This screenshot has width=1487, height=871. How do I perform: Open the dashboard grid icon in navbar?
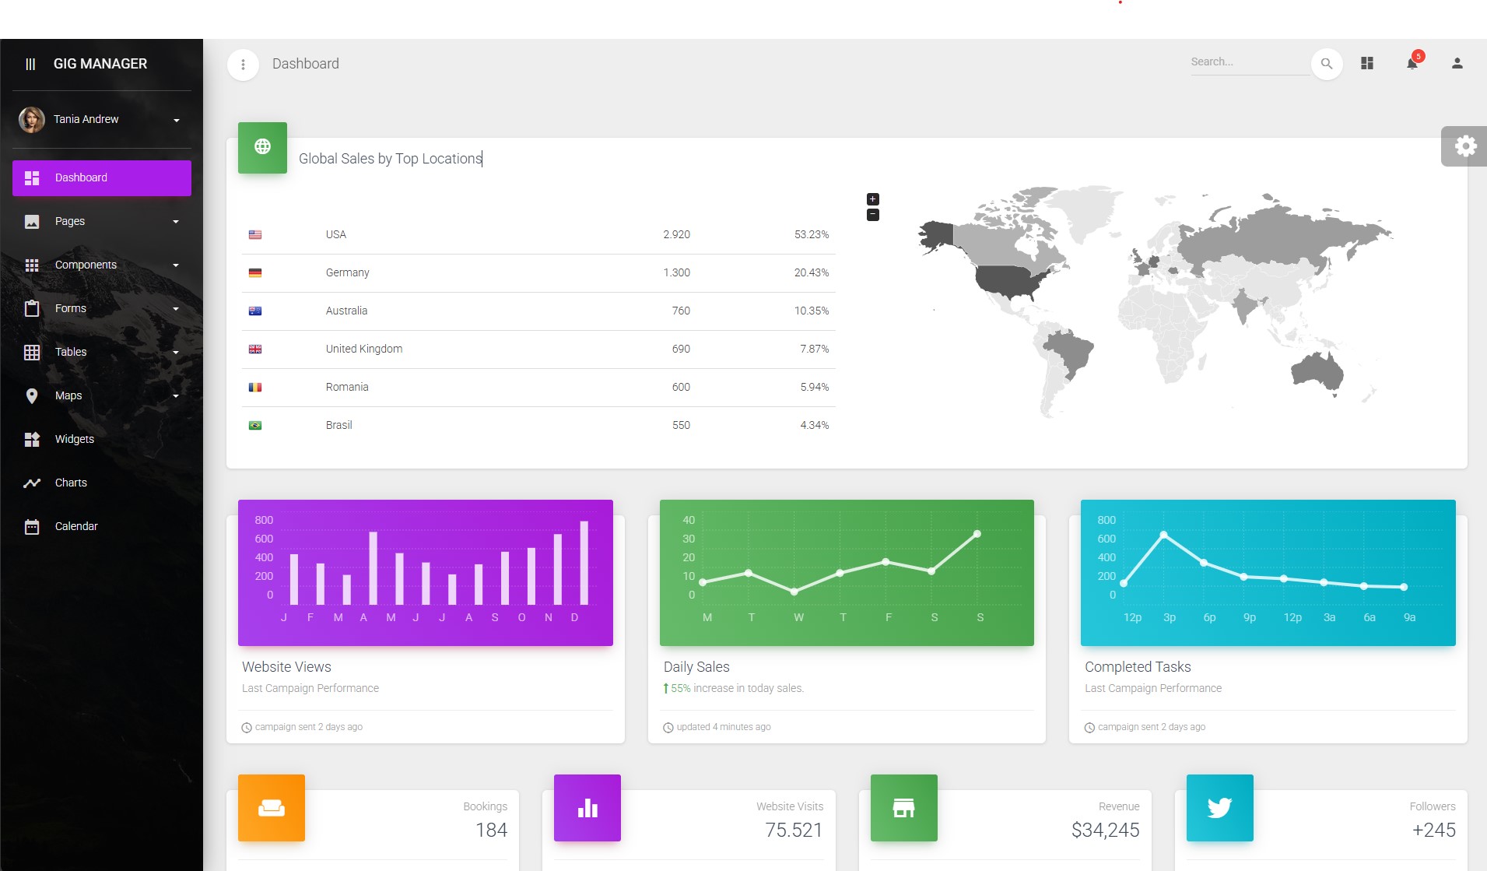click(1367, 64)
